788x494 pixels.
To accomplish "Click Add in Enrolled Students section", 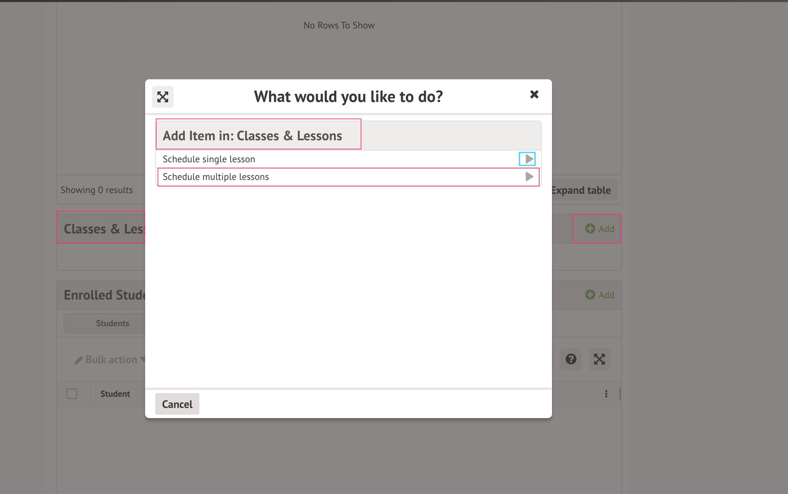I will coord(606,295).
